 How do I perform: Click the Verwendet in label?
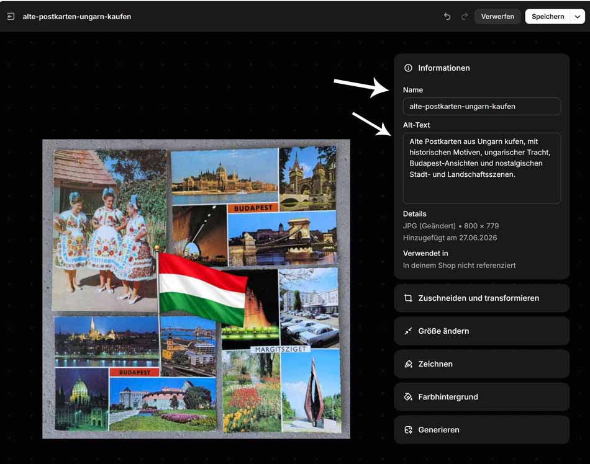point(425,253)
